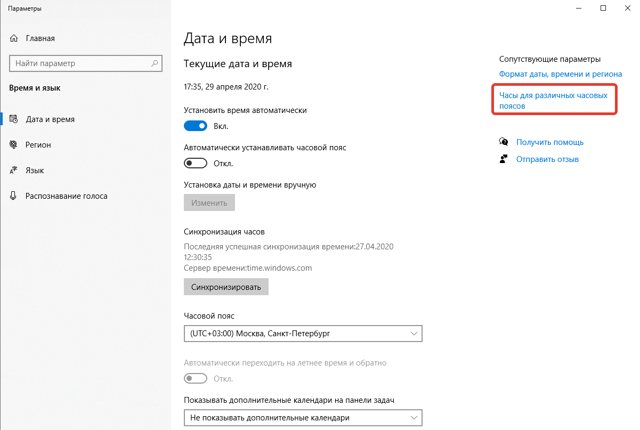This screenshot has width=640, height=430.
Task: Click the Сервер времени:time.windows.com text
Action: (x=248, y=268)
